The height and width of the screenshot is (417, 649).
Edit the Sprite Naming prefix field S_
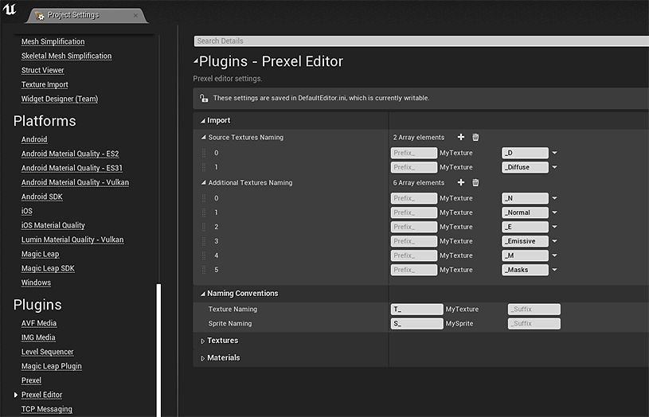[416, 324]
